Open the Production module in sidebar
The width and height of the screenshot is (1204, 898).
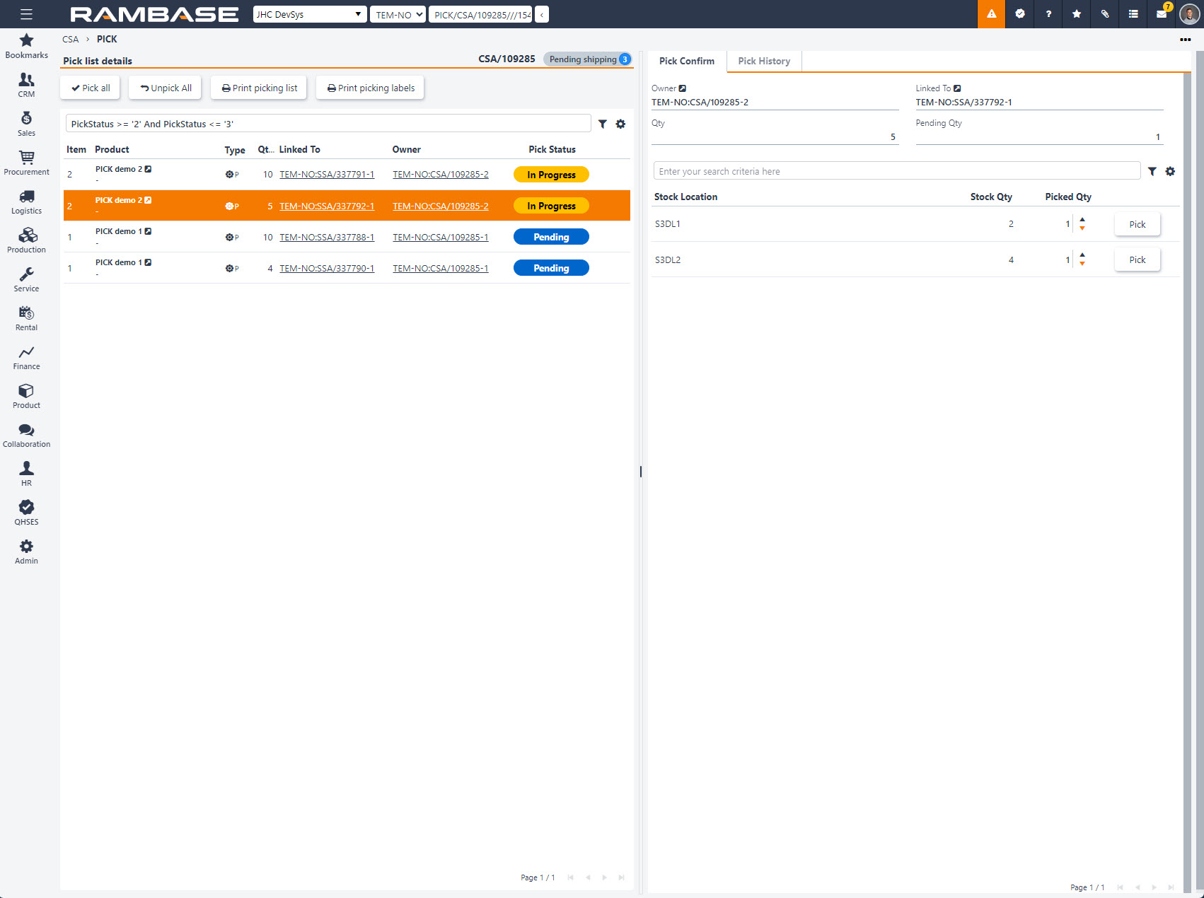coord(26,240)
